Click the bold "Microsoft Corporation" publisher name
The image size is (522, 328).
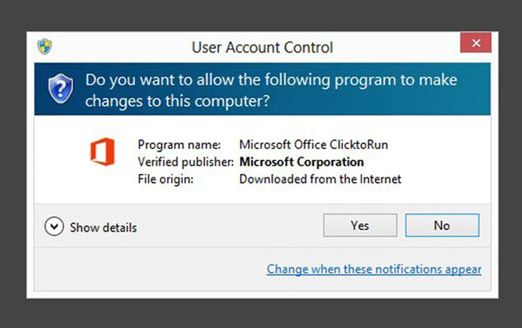(x=301, y=162)
